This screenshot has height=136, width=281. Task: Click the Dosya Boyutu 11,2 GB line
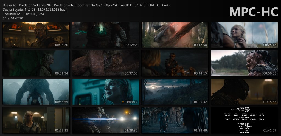pyautogui.click(x=35, y=10)
